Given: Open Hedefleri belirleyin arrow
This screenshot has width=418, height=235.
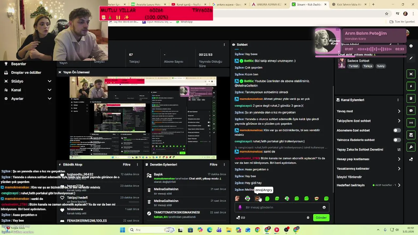Looking at the screenshot, I should (399, 185).
